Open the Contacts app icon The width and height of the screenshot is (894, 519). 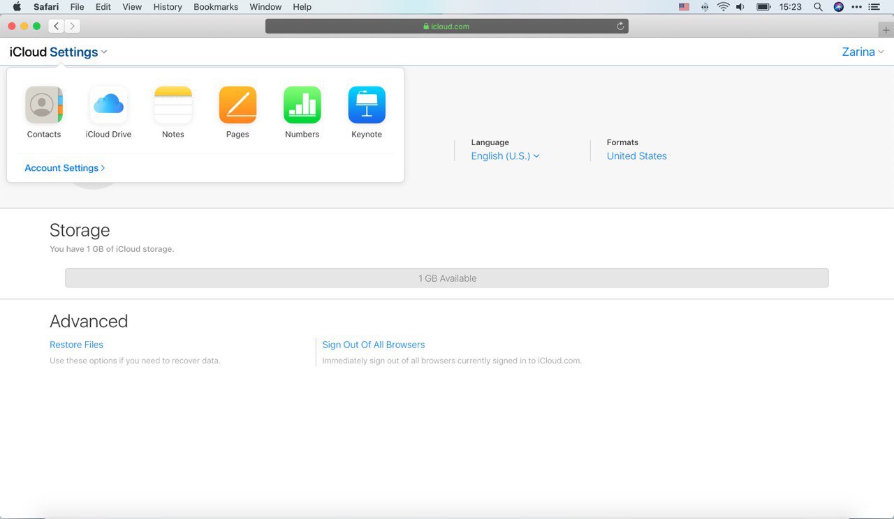tap(44, 105)
